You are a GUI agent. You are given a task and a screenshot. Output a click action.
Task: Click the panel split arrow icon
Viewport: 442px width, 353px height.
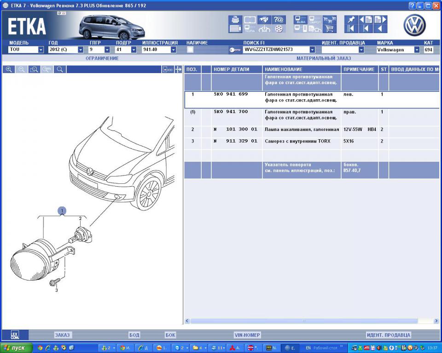(x=178, y=69)
